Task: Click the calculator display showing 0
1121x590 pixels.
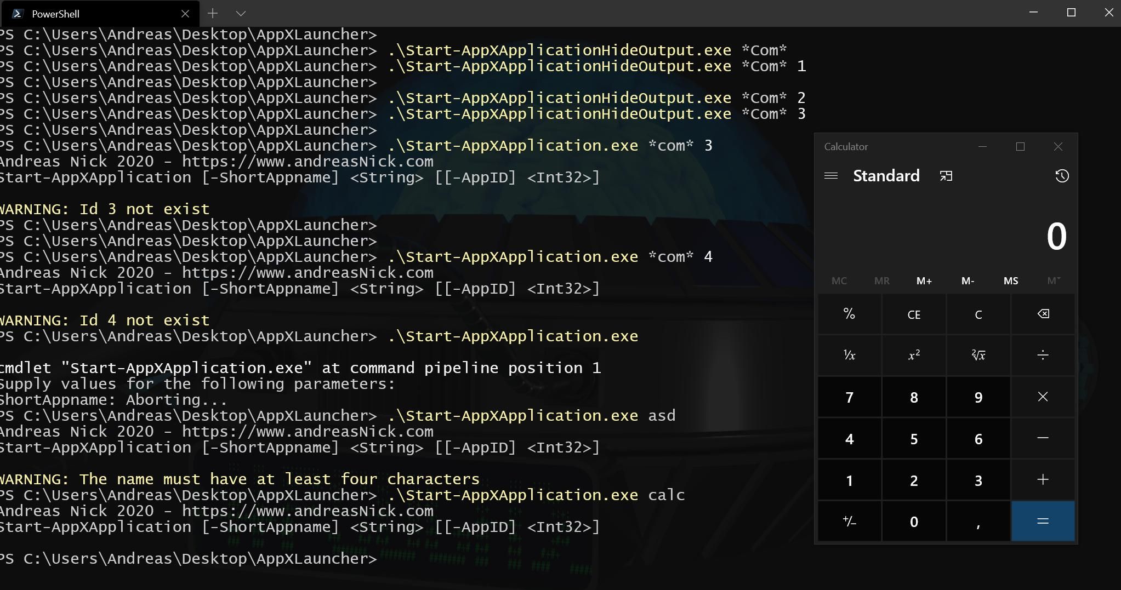Action: 946,236
